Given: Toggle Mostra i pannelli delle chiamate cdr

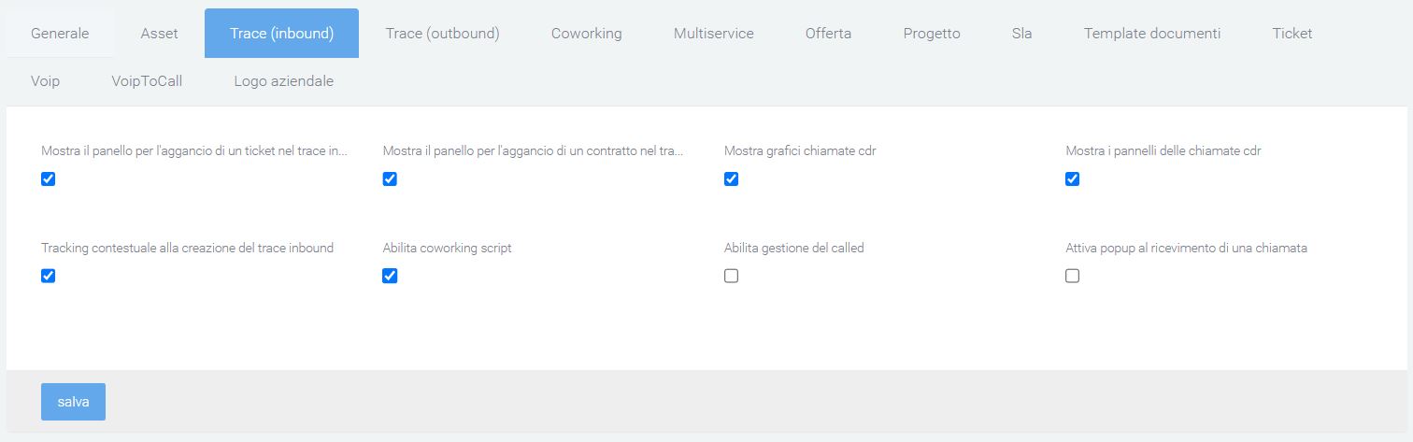Looking at the screenshot, I should [1072, 178].
